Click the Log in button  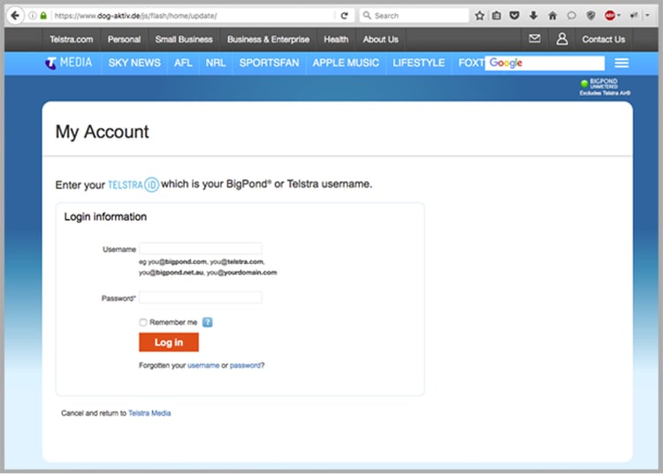pyautogui.click(x=169, y=342)
